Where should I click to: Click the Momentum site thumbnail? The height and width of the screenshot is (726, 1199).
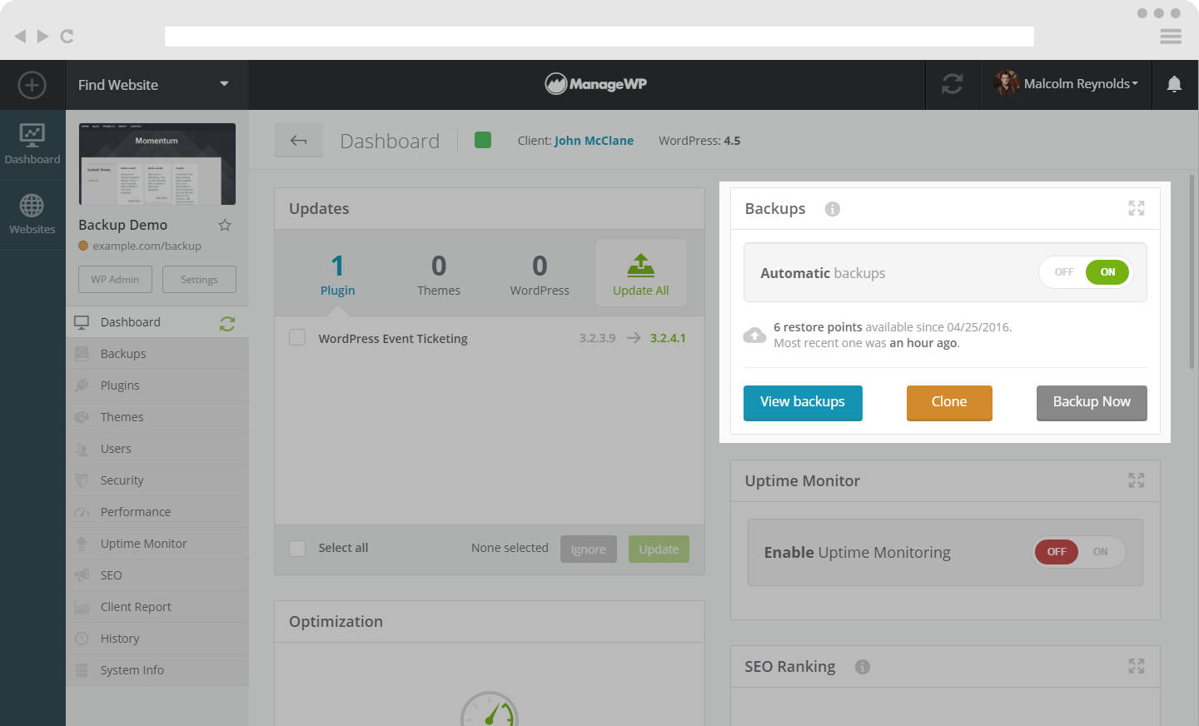pos(157,164)
